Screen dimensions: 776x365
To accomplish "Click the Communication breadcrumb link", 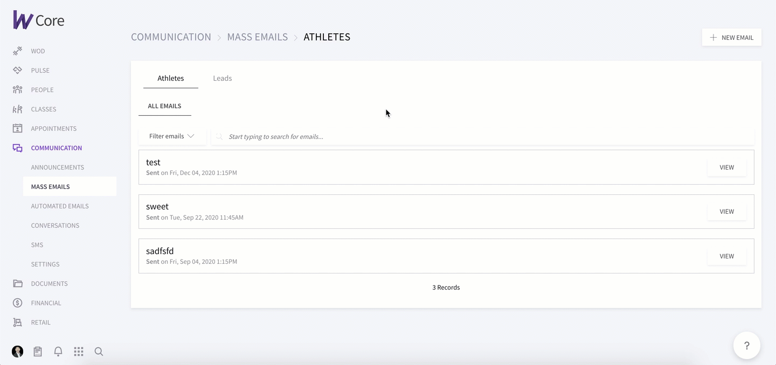I will point(171,37).
